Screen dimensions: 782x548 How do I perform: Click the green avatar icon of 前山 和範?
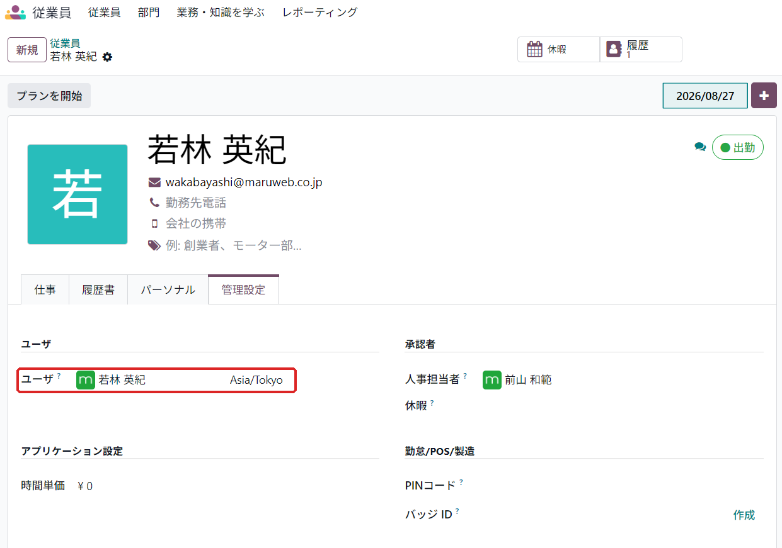(492, 380)
